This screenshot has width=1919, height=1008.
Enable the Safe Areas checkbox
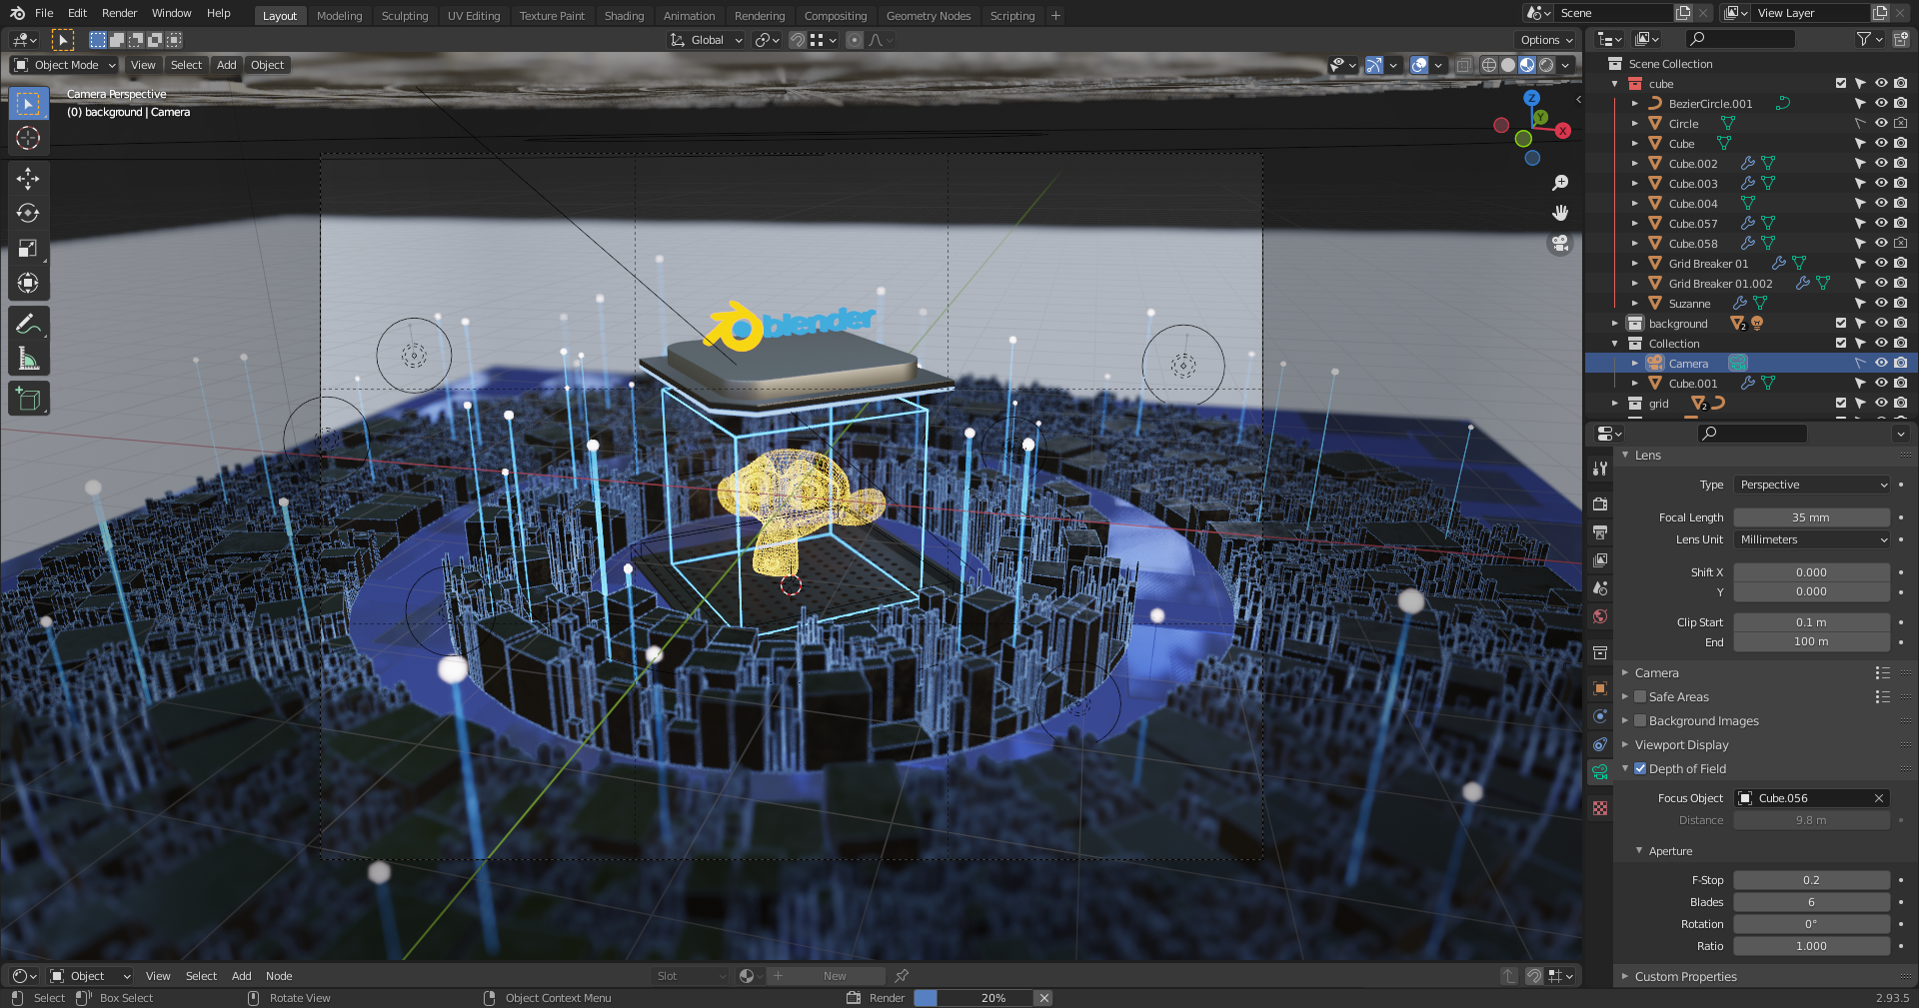(x=1640, y=696)
